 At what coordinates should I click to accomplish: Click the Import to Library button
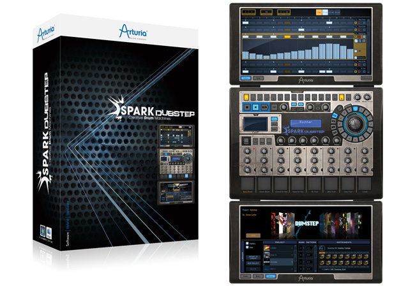[253, 258]
